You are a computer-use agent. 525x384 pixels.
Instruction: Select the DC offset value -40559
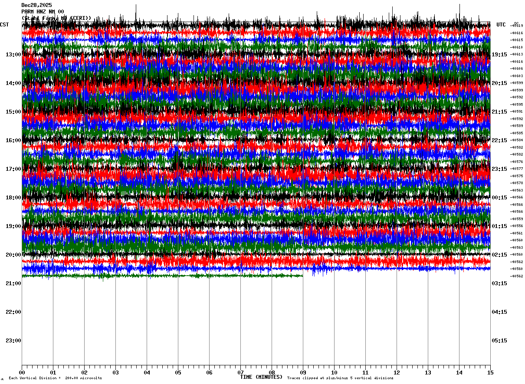(517, 219)
